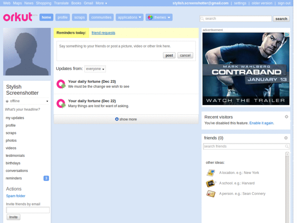Click the invite friends email field
The image size is (297, 223).
[28, 210]
